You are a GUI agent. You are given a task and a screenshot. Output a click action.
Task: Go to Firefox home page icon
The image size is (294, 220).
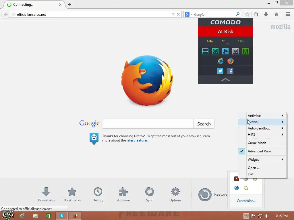[x=276, y=14]
